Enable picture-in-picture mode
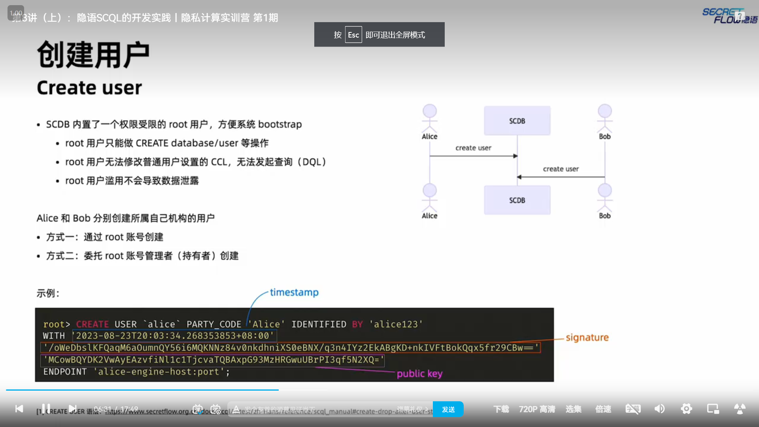This screenshot has height=427, width=759. 713,409
